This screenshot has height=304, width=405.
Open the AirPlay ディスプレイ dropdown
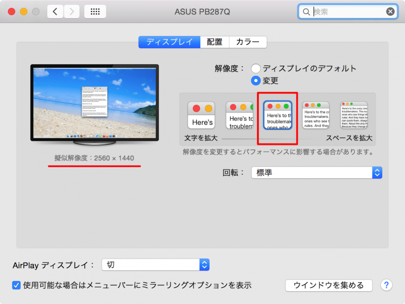[156, 265]
